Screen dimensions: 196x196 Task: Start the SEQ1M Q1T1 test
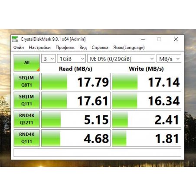(x=27, y=100)
